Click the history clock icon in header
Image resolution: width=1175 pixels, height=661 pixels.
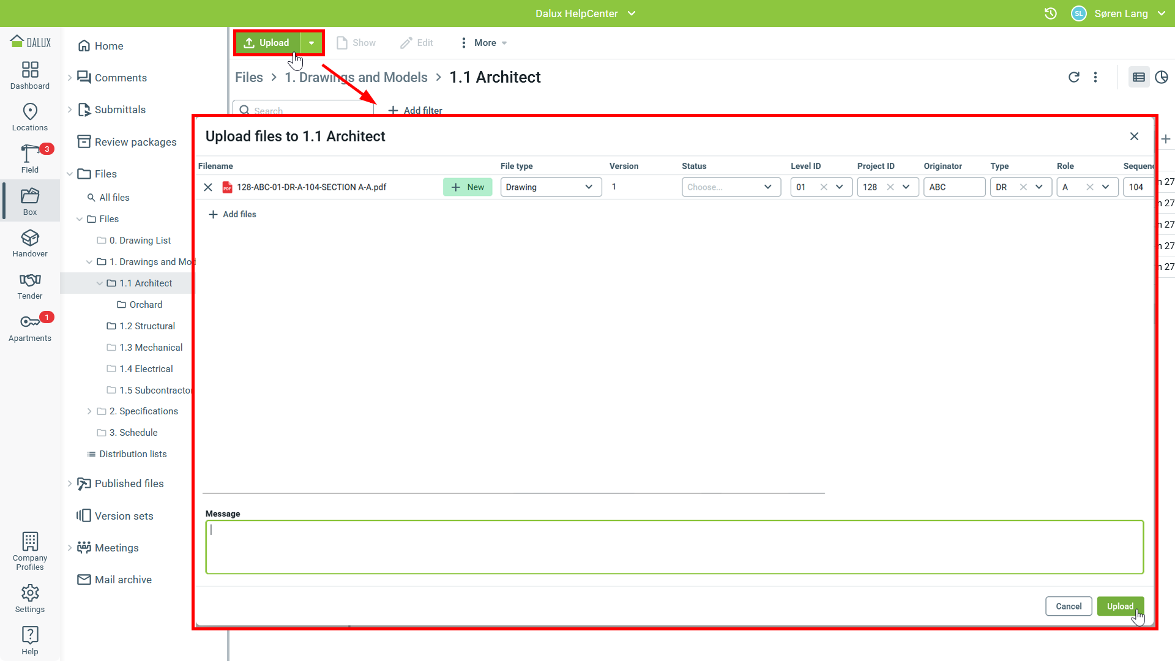pyautogui.click(x=1051, y=13)
